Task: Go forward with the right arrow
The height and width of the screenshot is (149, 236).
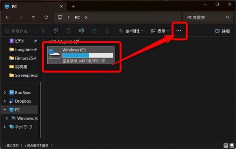Action: (x=20, y=17)
